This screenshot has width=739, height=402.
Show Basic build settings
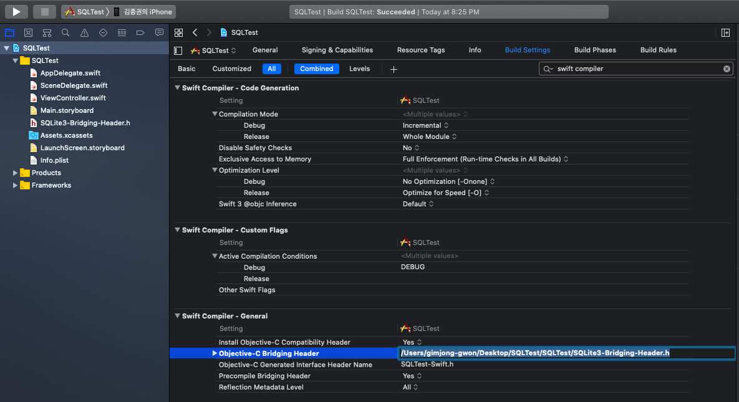[186, 69]
